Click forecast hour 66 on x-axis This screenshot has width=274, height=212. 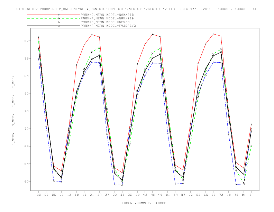tap(206, 195)
